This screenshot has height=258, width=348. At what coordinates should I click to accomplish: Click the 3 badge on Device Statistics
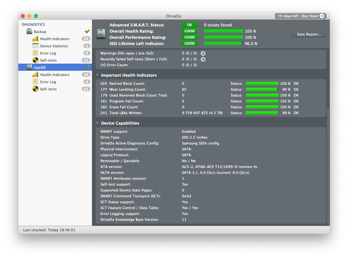pyautogui.click(x=87, y=46)
